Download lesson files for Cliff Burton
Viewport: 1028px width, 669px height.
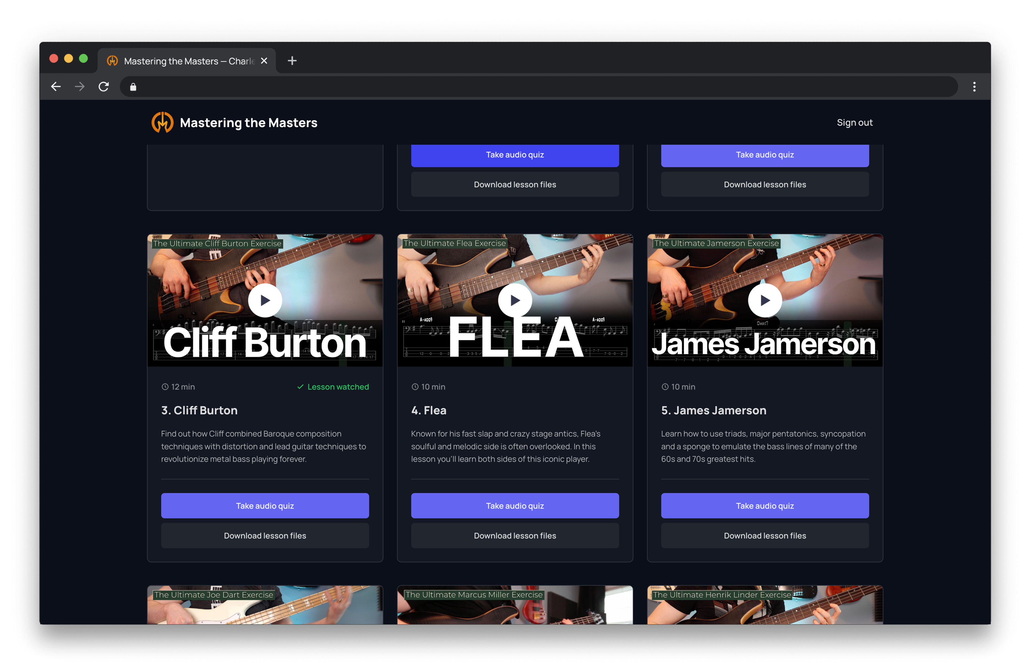(265, 535)
